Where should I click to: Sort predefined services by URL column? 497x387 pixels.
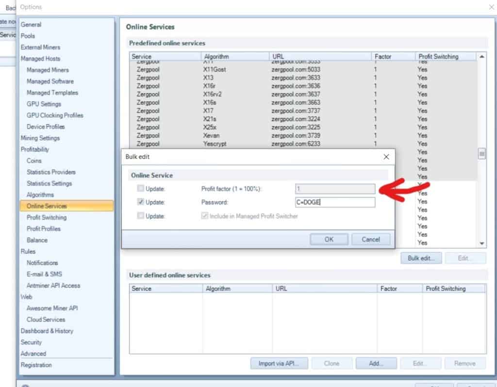320,57
